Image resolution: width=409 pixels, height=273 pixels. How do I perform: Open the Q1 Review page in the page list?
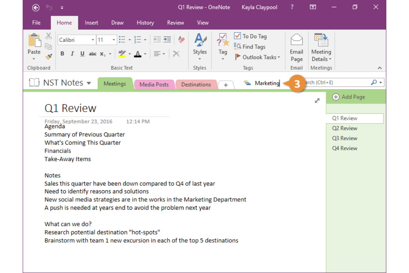[x=355, y=118]
